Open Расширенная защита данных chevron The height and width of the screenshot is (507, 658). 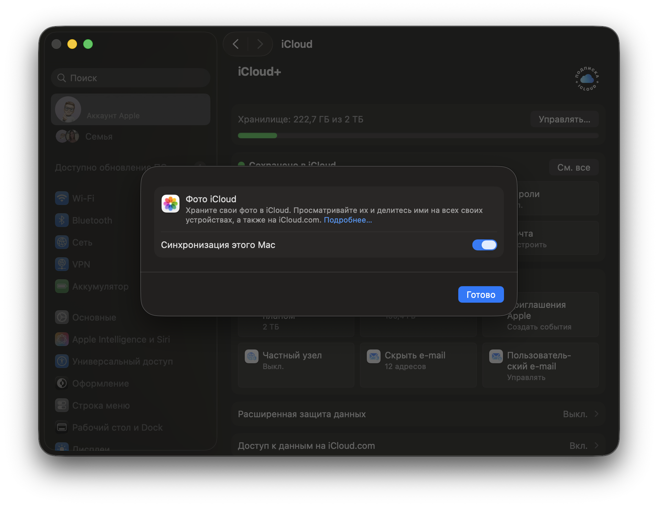coord(596,414)
